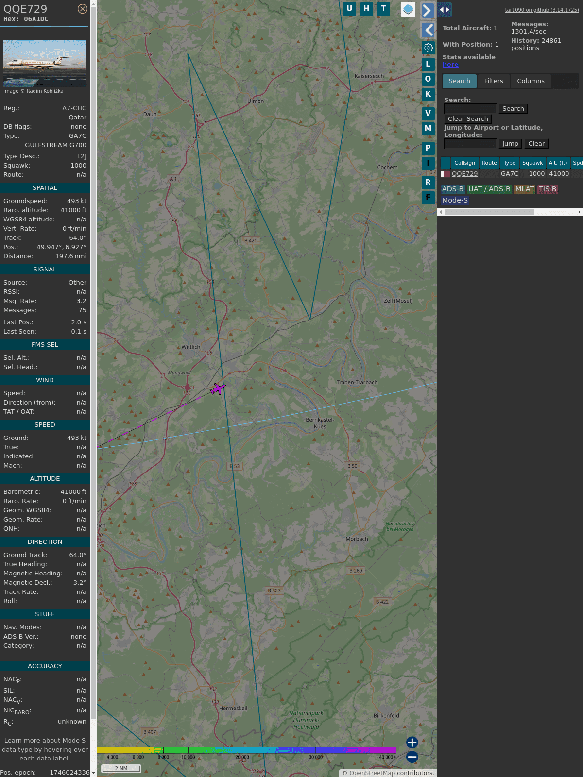Open the tar1090 on github link
Viewport: 583px width, 777px height.
pyautogui.click(x=542, y=10)
